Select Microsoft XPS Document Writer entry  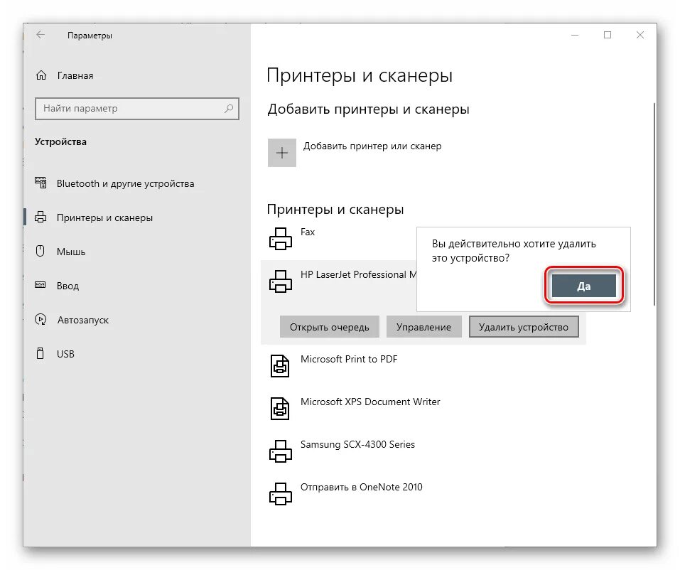370,402
